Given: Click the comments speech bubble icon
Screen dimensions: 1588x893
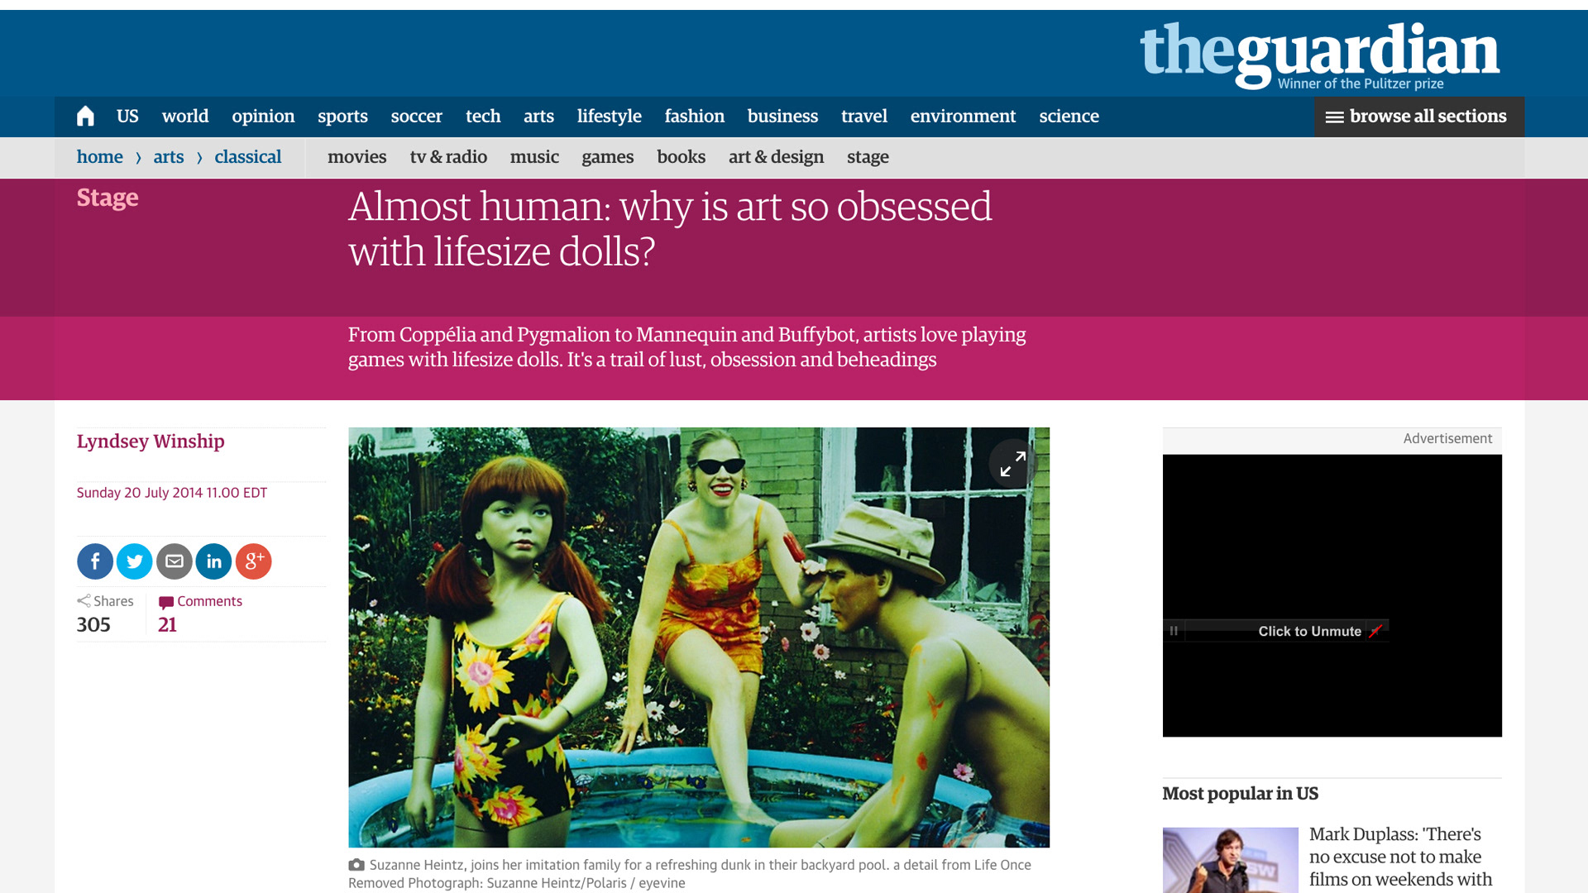Looking at the screenshot, I should (166, 602).
